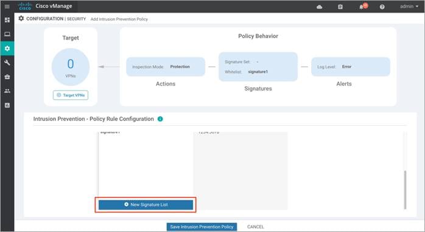Image resolution: width=425 pixels, height=232 pixels.
Task: Click the 'Policy Behavior' heading
Action: pos(258,36)
